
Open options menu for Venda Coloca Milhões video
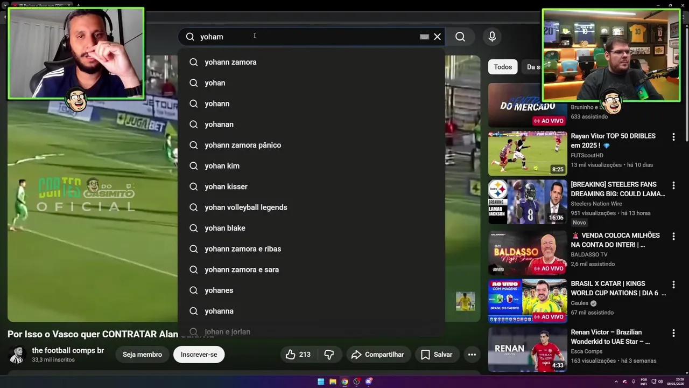pos(673,236)
